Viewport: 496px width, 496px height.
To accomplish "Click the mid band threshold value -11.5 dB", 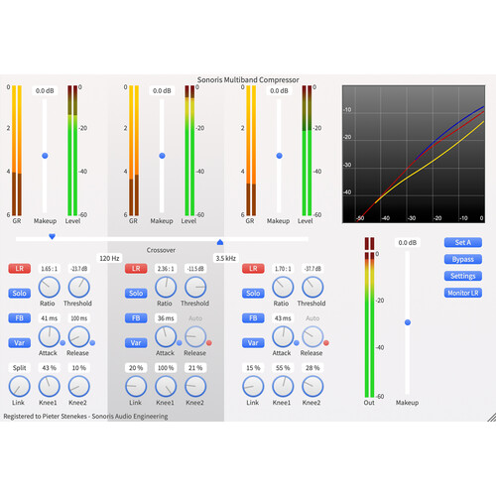I will 195,269.
